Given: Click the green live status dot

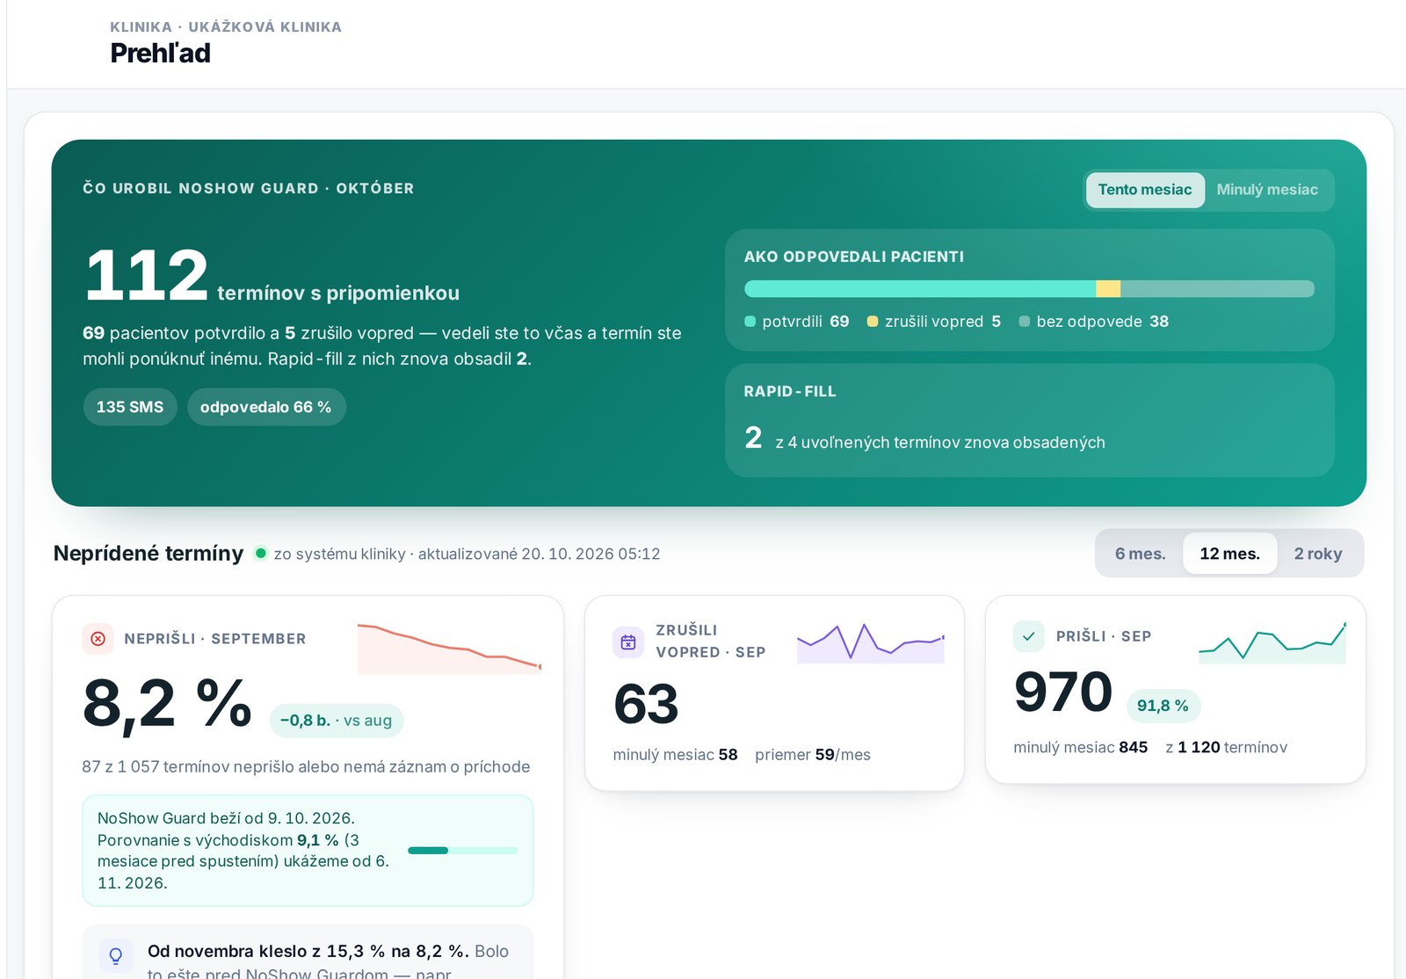Looking at the screenshot, I should tap(260, 554).
